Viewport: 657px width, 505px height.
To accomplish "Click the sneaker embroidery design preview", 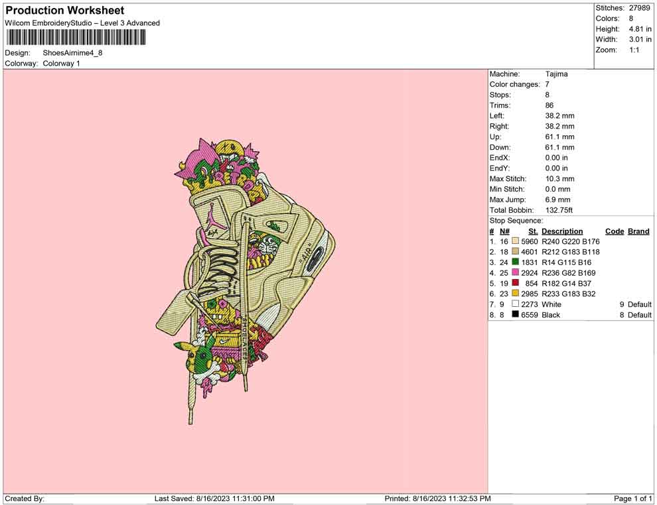I will tap(246, 278).
